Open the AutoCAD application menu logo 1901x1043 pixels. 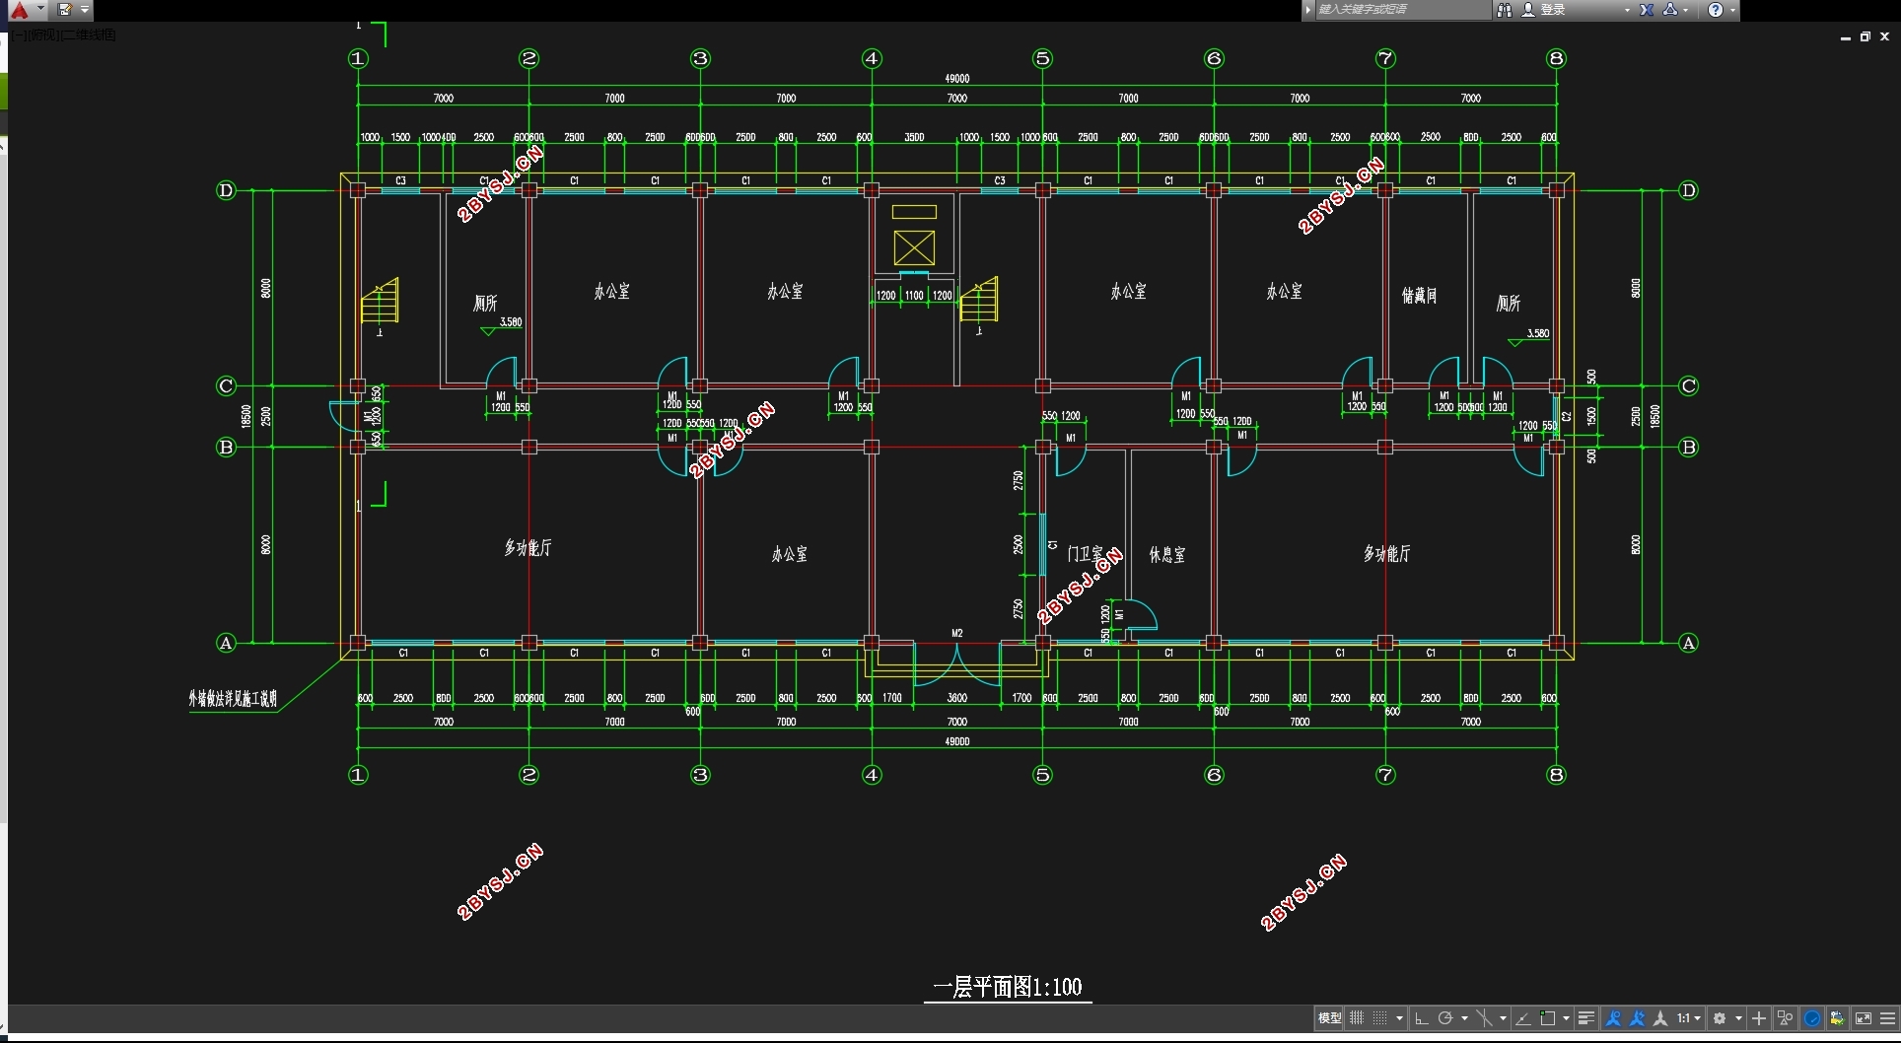19,10
